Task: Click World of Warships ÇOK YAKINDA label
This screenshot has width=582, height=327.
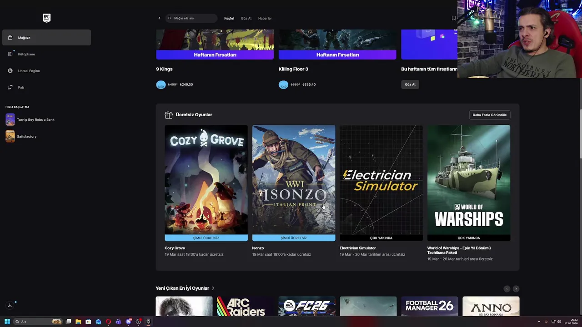Action: pos(469,238)
